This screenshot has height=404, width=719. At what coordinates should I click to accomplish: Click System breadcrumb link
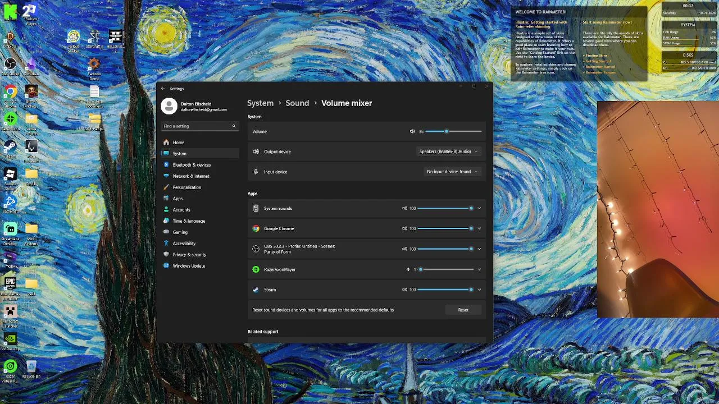point(261,103)
